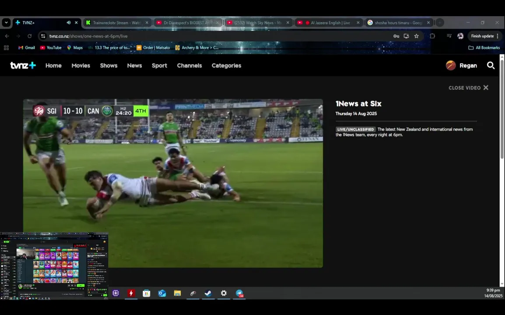The image size is (505, 315).
Task: Close the video with the X icon
Action: [x=486, y=87]
